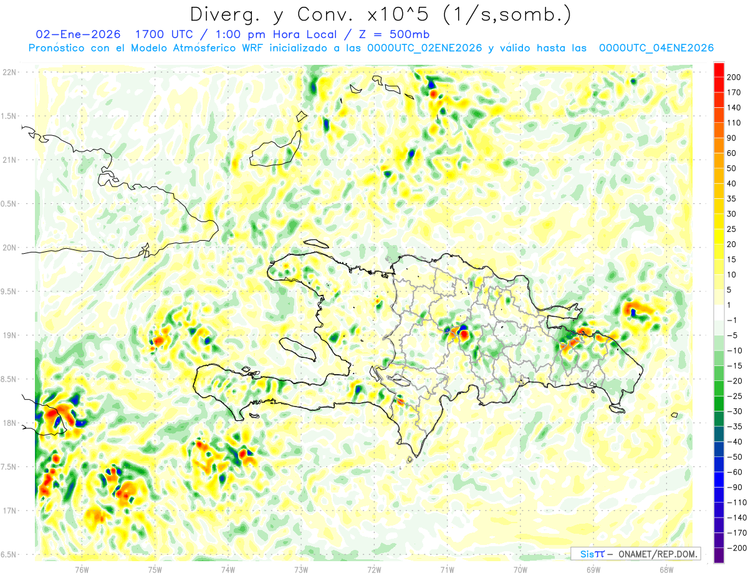Click the "0000UTC_04ENE2026" valid-until text
Viewport: 748px width, 578px height.
pyautogui.click(x=656, y=48)
